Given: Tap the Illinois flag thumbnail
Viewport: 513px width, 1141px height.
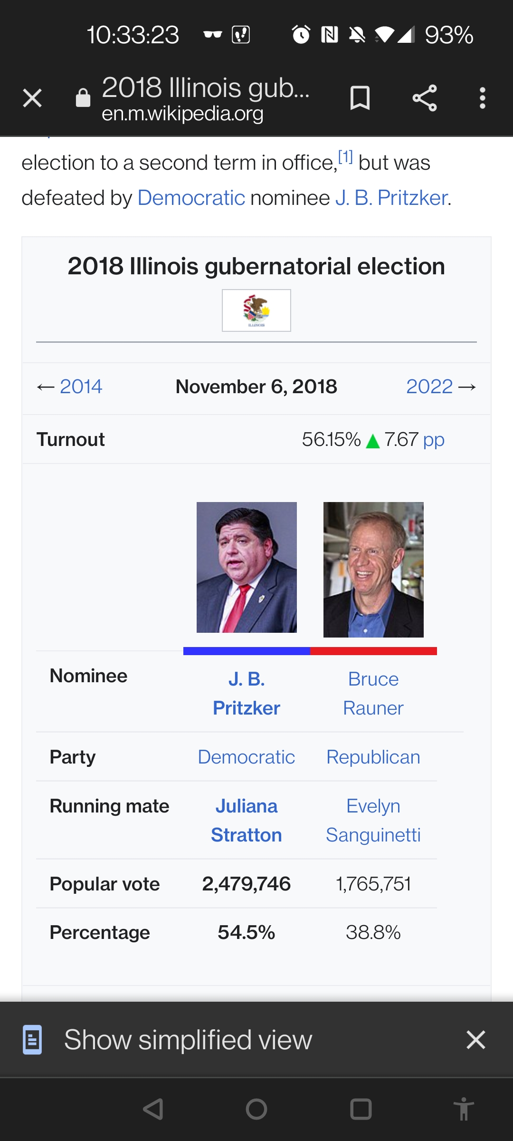Looking at the screenshot, I should (x=256, y=310).
